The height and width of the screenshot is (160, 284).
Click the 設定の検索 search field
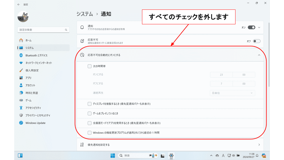click(41, 30)
